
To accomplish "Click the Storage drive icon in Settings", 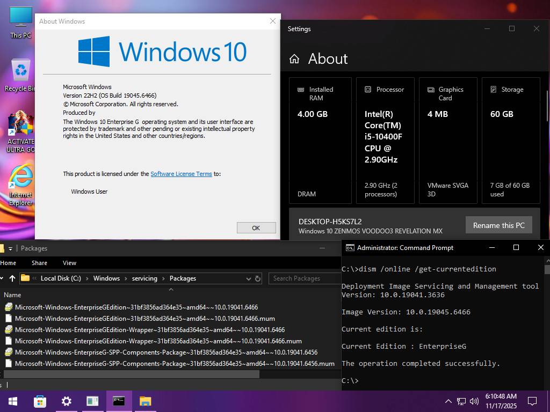I will [x=493, y=90].
